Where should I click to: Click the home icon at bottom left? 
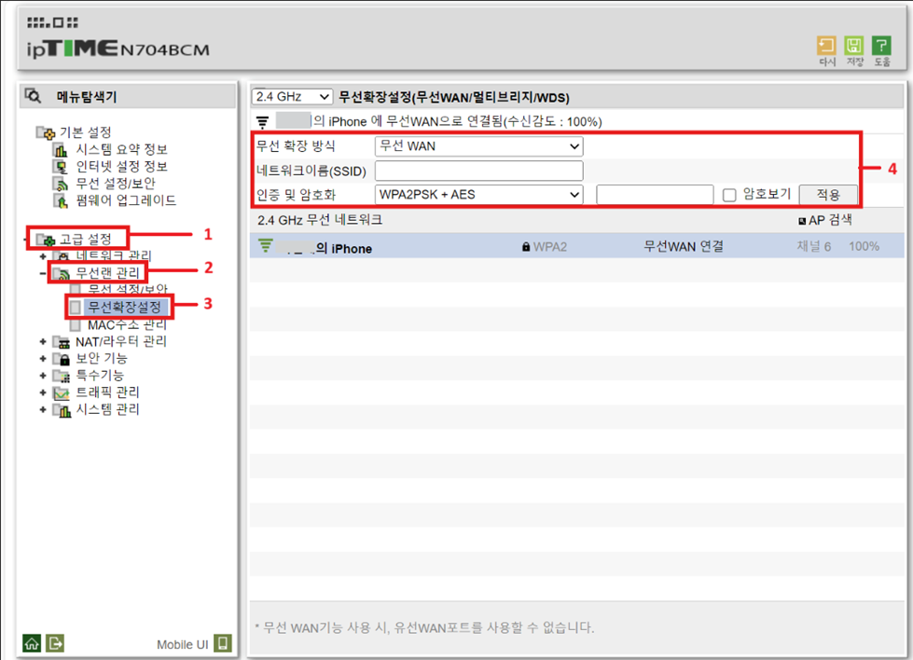(x=31, y=644)
